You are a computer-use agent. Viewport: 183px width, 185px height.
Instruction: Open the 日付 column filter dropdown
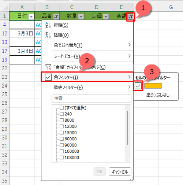31,16
